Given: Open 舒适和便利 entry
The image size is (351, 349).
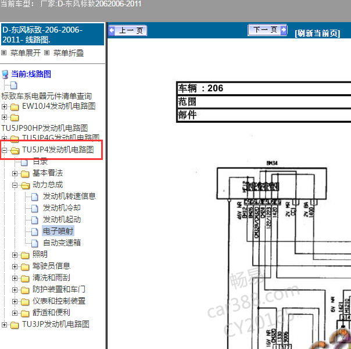Looking at the screenshot, I should [52, 312].
